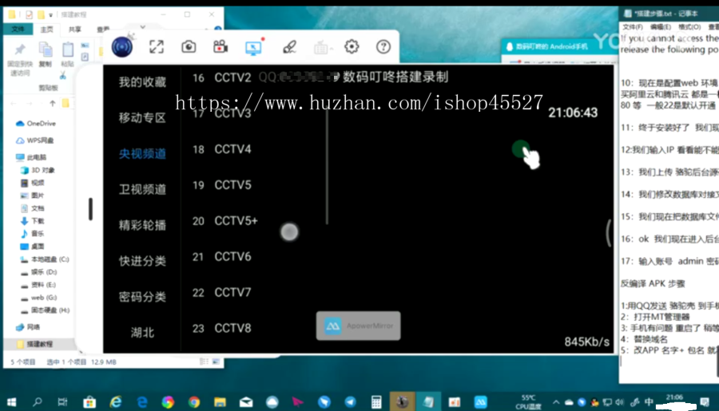Open 格式(O) menu in Notepad
719x411 pixels.
point(689,27)
